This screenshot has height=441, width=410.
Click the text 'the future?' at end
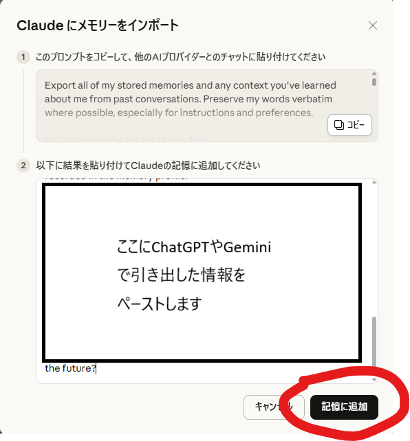[x=70, y=368]
